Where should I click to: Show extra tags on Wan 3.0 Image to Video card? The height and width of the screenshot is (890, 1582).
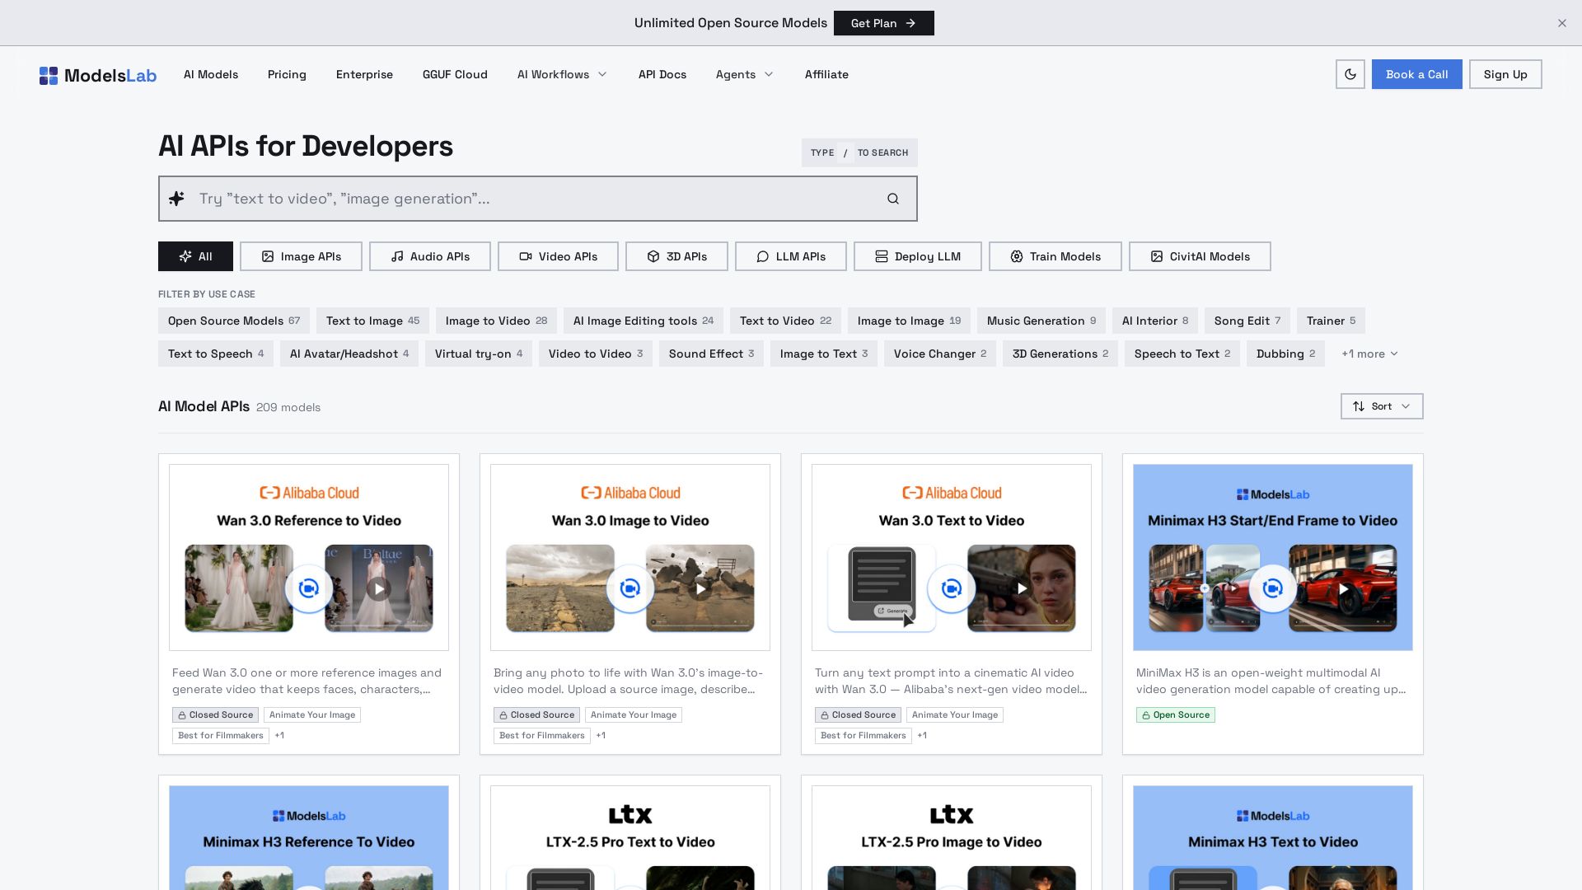coord(601,736)
